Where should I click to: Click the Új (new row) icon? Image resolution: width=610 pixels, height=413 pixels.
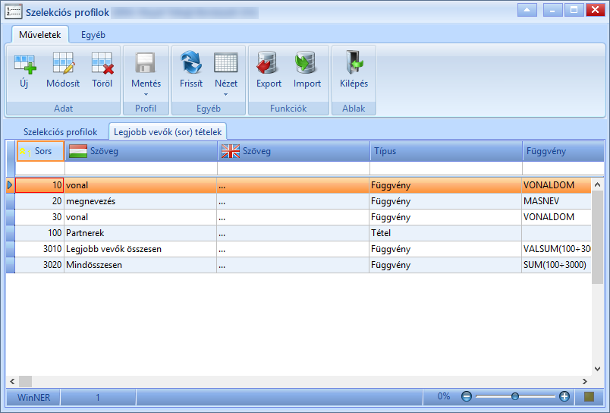(x=25, y=65)
